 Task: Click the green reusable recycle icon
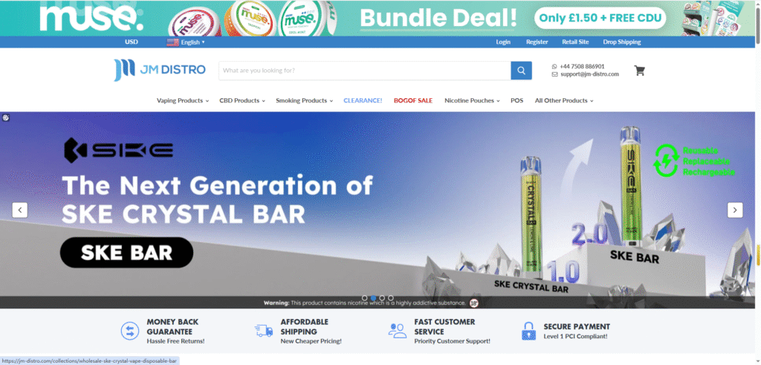666,161
